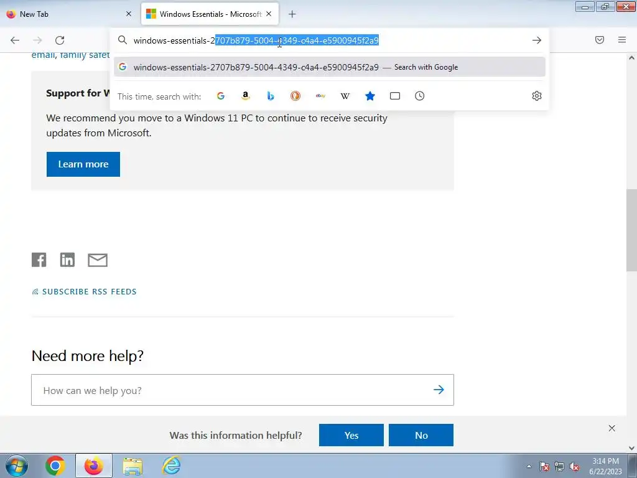Switch to the New Tab tab
Image resolution: width=637 pixels, height=478 pixels.
70,14
